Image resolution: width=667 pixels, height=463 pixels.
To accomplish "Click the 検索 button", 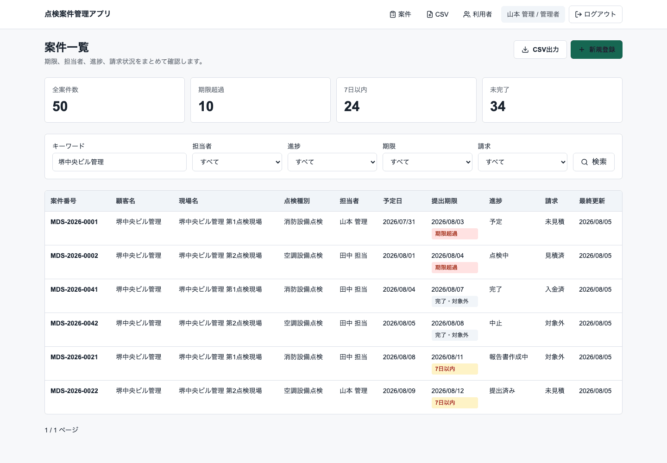I will click(x=594, y=162).
